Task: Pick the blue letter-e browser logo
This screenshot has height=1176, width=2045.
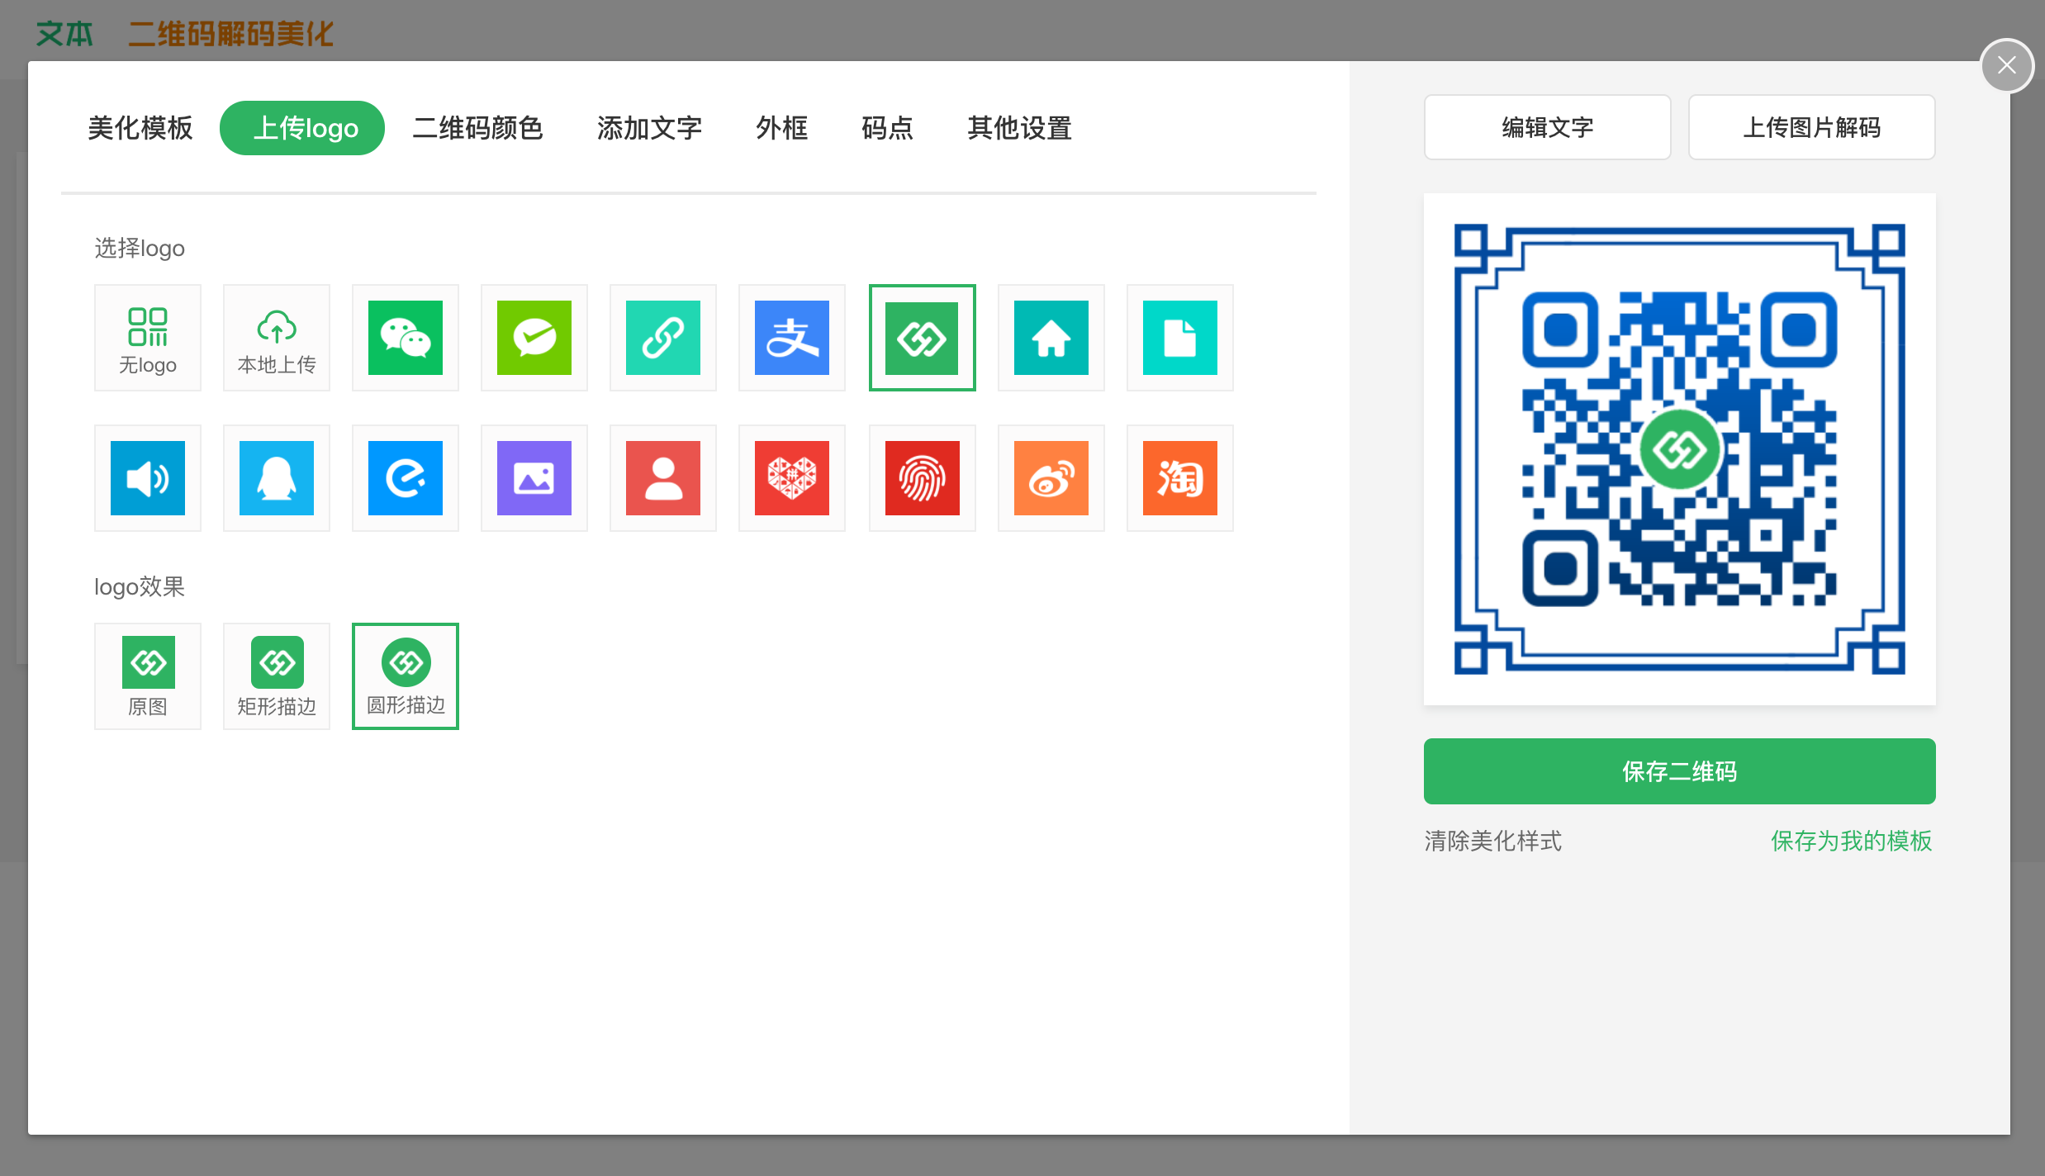Action: [x=406, y=478]
